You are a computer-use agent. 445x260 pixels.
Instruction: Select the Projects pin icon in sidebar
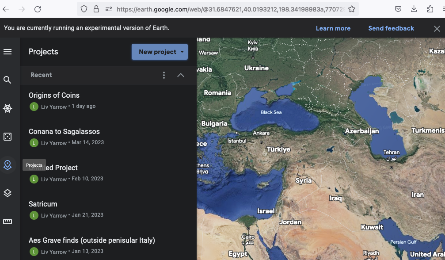tap(8, 165)
